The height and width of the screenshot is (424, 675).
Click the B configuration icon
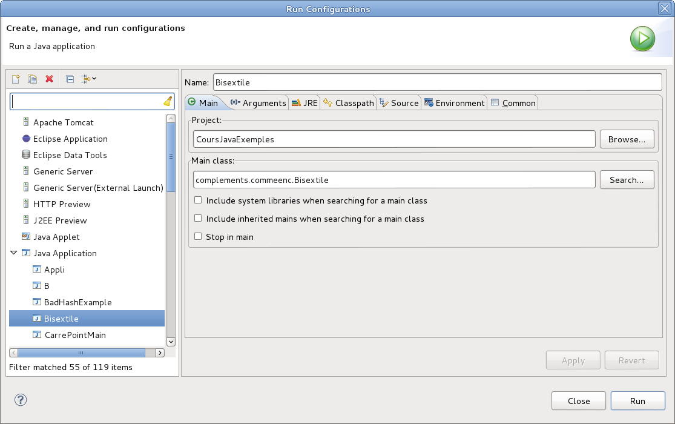pos(36,286)
